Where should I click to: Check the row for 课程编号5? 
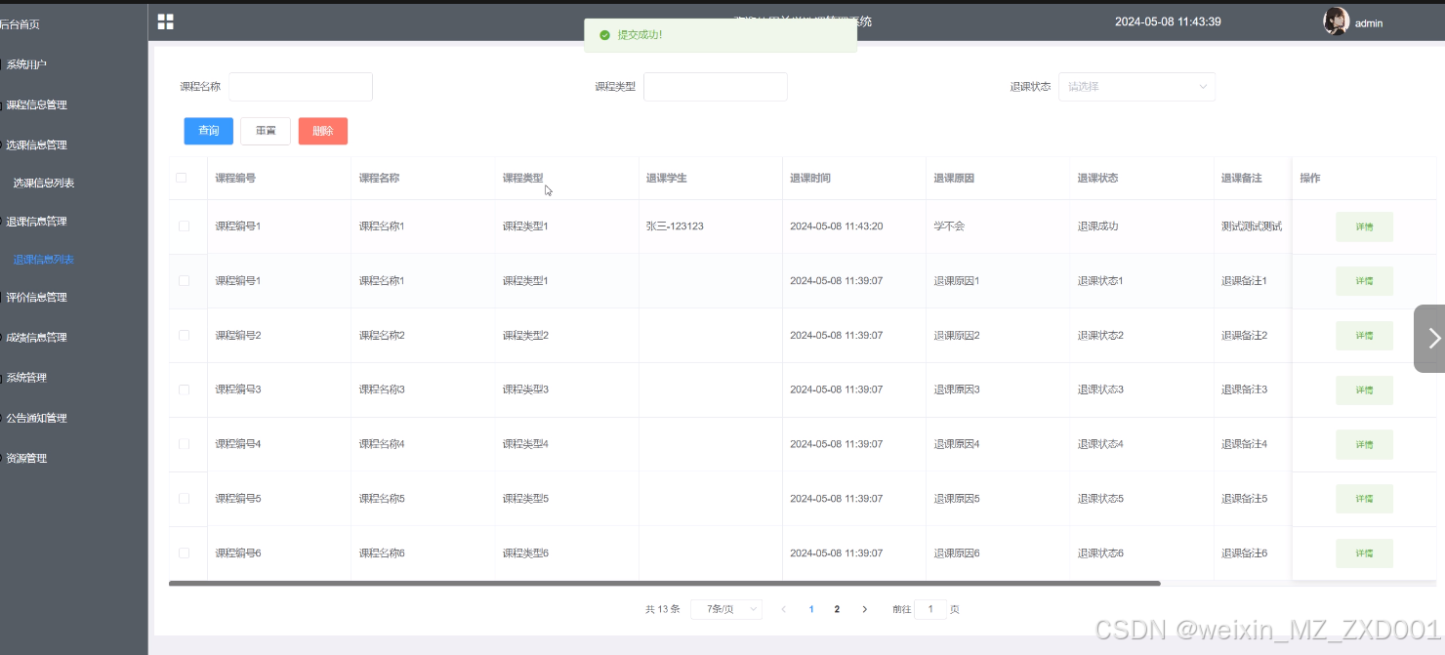pos(184,499)
